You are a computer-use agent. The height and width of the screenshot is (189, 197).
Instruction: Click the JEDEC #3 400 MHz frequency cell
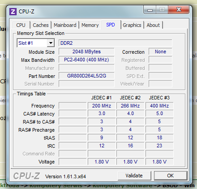[x=159, y=106]
